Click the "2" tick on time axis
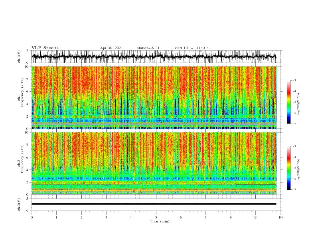The image size is (316, 244). tap(81, 217)
